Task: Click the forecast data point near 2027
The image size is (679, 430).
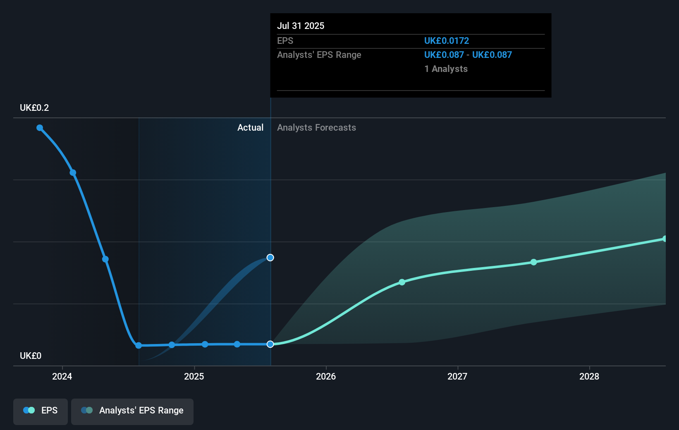Action: point(402,282)
